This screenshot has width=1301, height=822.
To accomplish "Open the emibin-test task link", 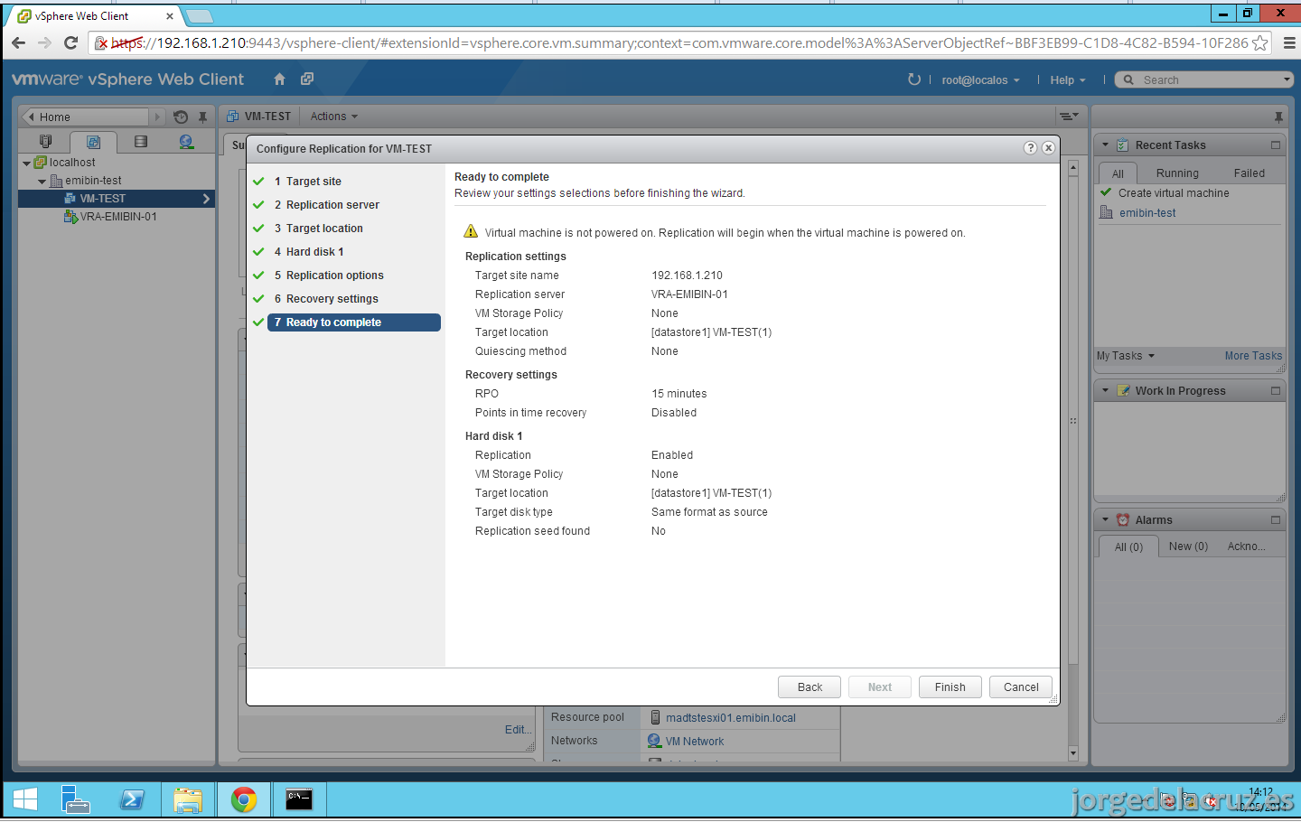I will coord(1147,213).
